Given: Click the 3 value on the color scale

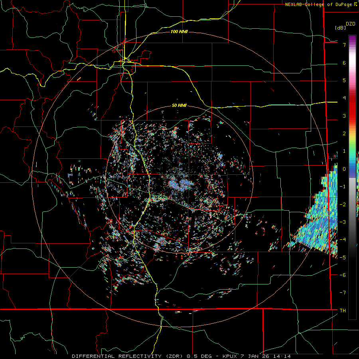Looking at the screenshot, I should (x=344, y=116).
